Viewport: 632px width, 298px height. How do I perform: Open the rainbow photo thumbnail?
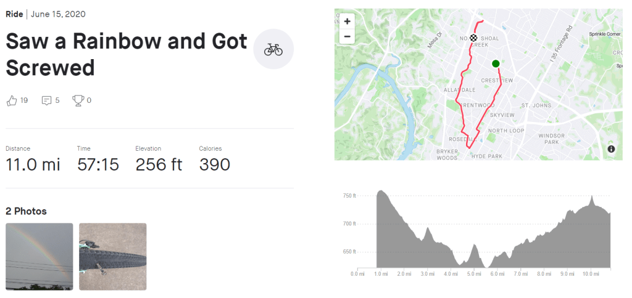pyautogui.click(x=39, y=256)
